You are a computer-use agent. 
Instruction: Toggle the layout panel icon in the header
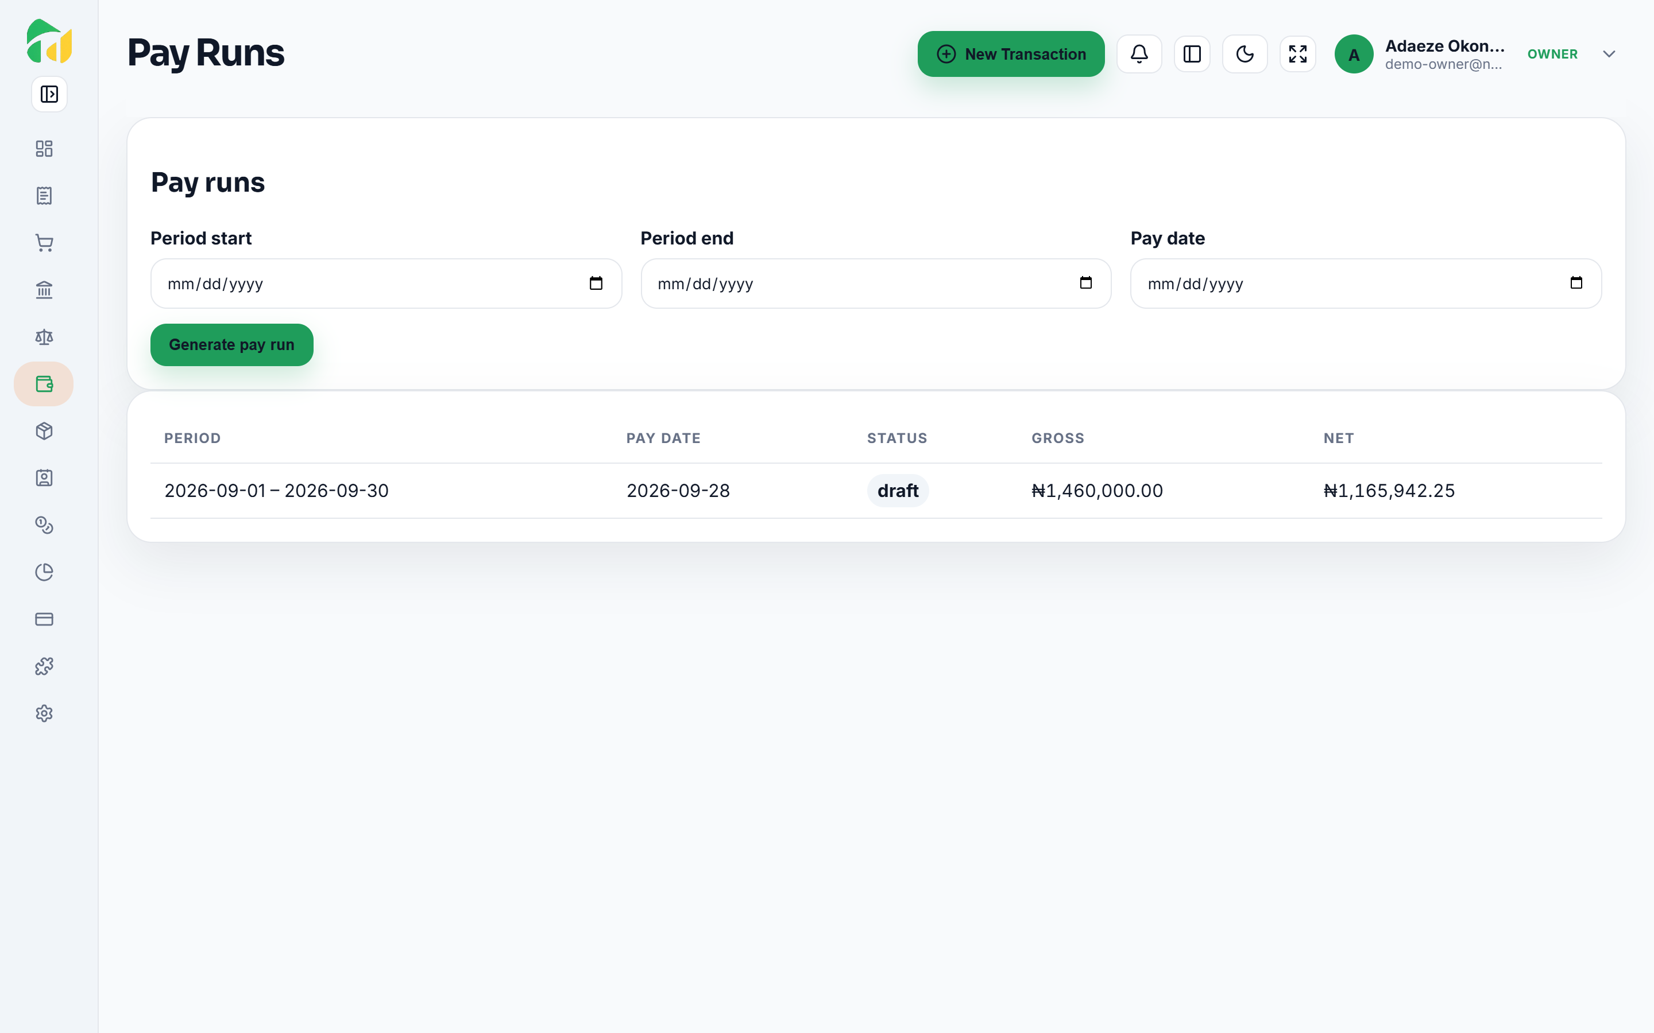[1192, 54]
